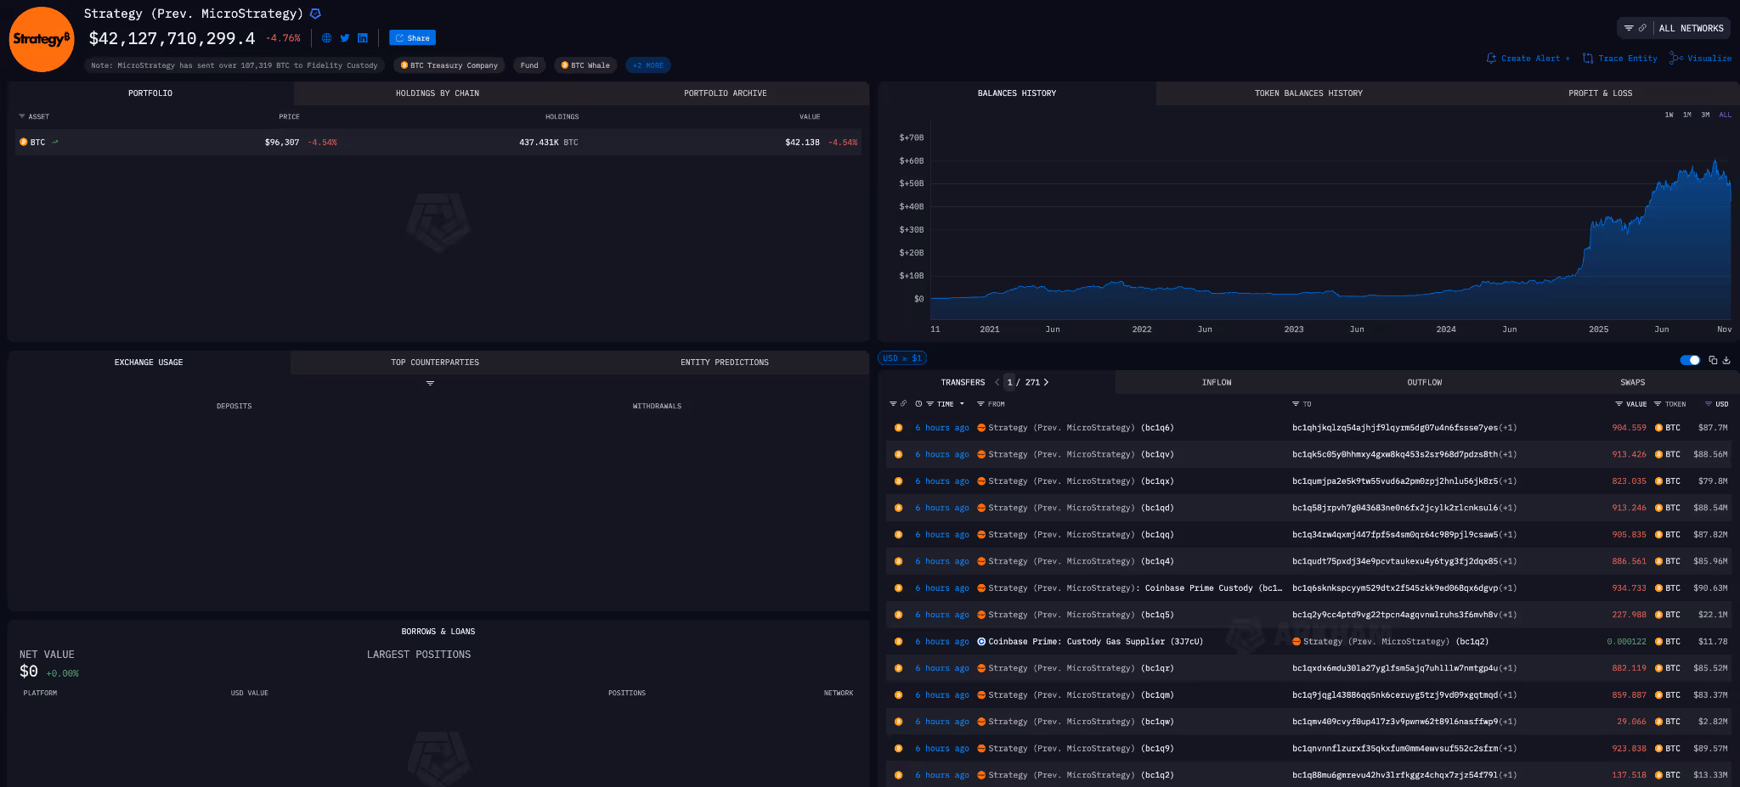1740x787 pixels.
Task: Switch to the Swaps tab
Action: (x=1633, y=383)
